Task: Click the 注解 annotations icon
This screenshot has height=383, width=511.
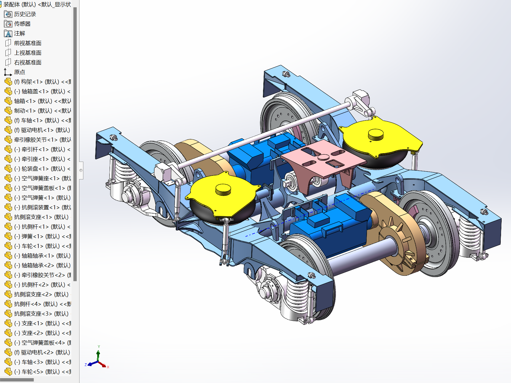Action: [8, 34]
